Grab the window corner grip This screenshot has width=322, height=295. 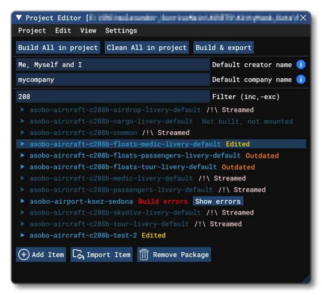pyautogui.click(x=306, y=279)
